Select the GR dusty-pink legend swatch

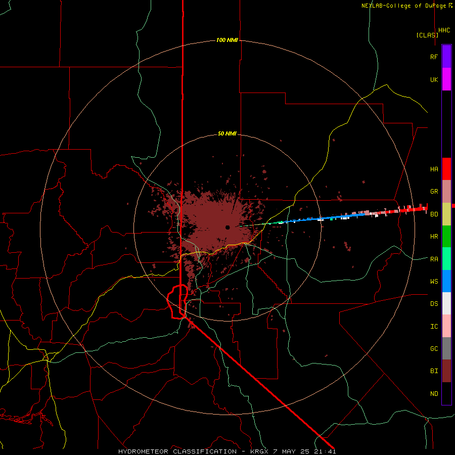[x=446, y=192]
